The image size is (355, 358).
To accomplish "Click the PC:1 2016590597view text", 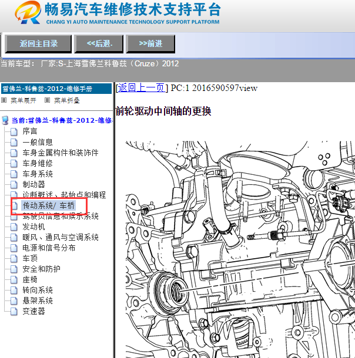I will (x=214, y=88).
